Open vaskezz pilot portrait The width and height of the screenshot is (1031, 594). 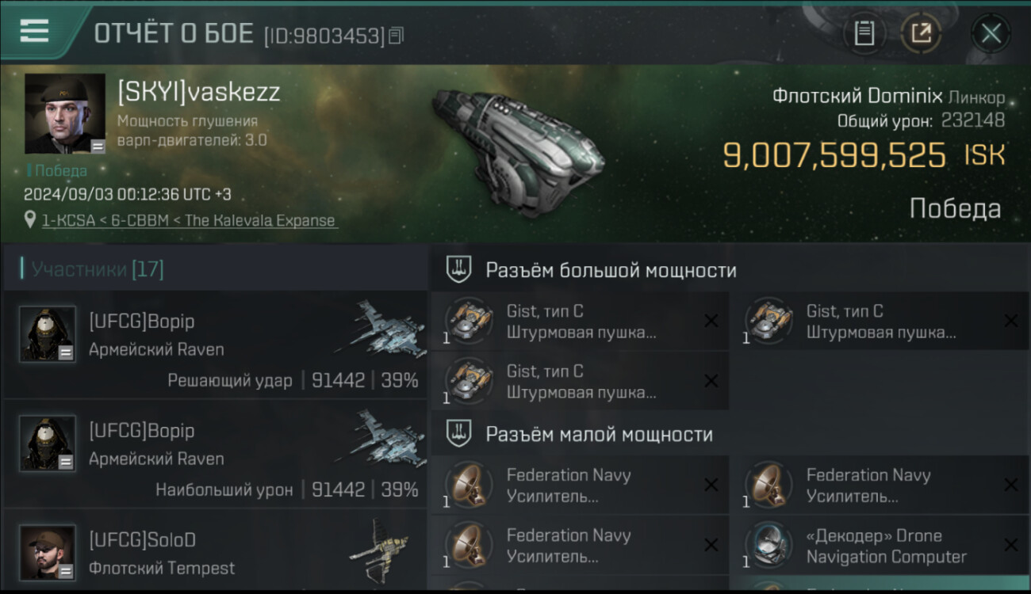[x=65, y=113]
